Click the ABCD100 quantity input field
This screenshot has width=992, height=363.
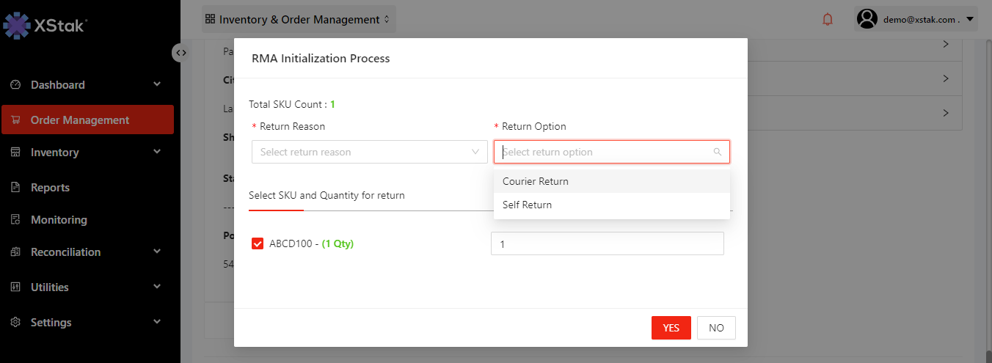(x=607, y=243)
